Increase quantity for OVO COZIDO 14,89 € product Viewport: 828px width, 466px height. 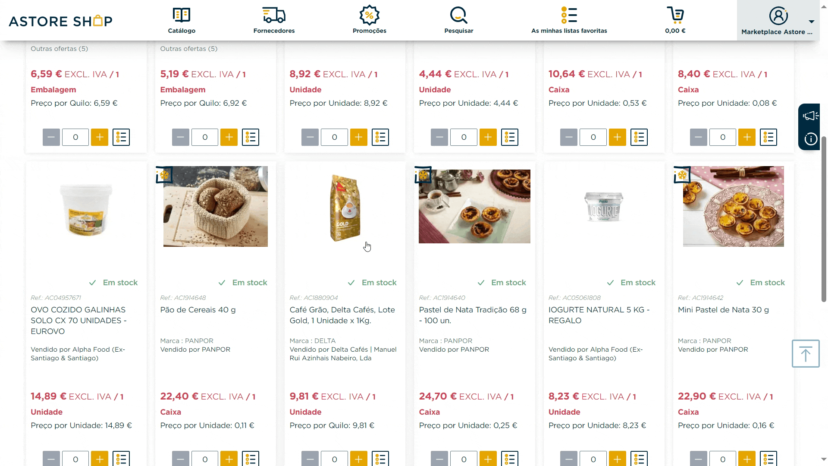(x=100, y=459)
